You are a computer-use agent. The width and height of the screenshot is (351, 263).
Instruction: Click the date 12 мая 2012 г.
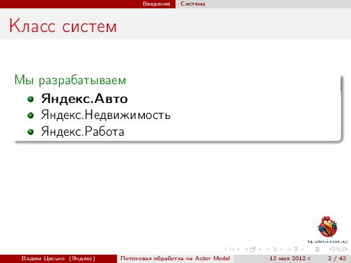pos(290,258)
